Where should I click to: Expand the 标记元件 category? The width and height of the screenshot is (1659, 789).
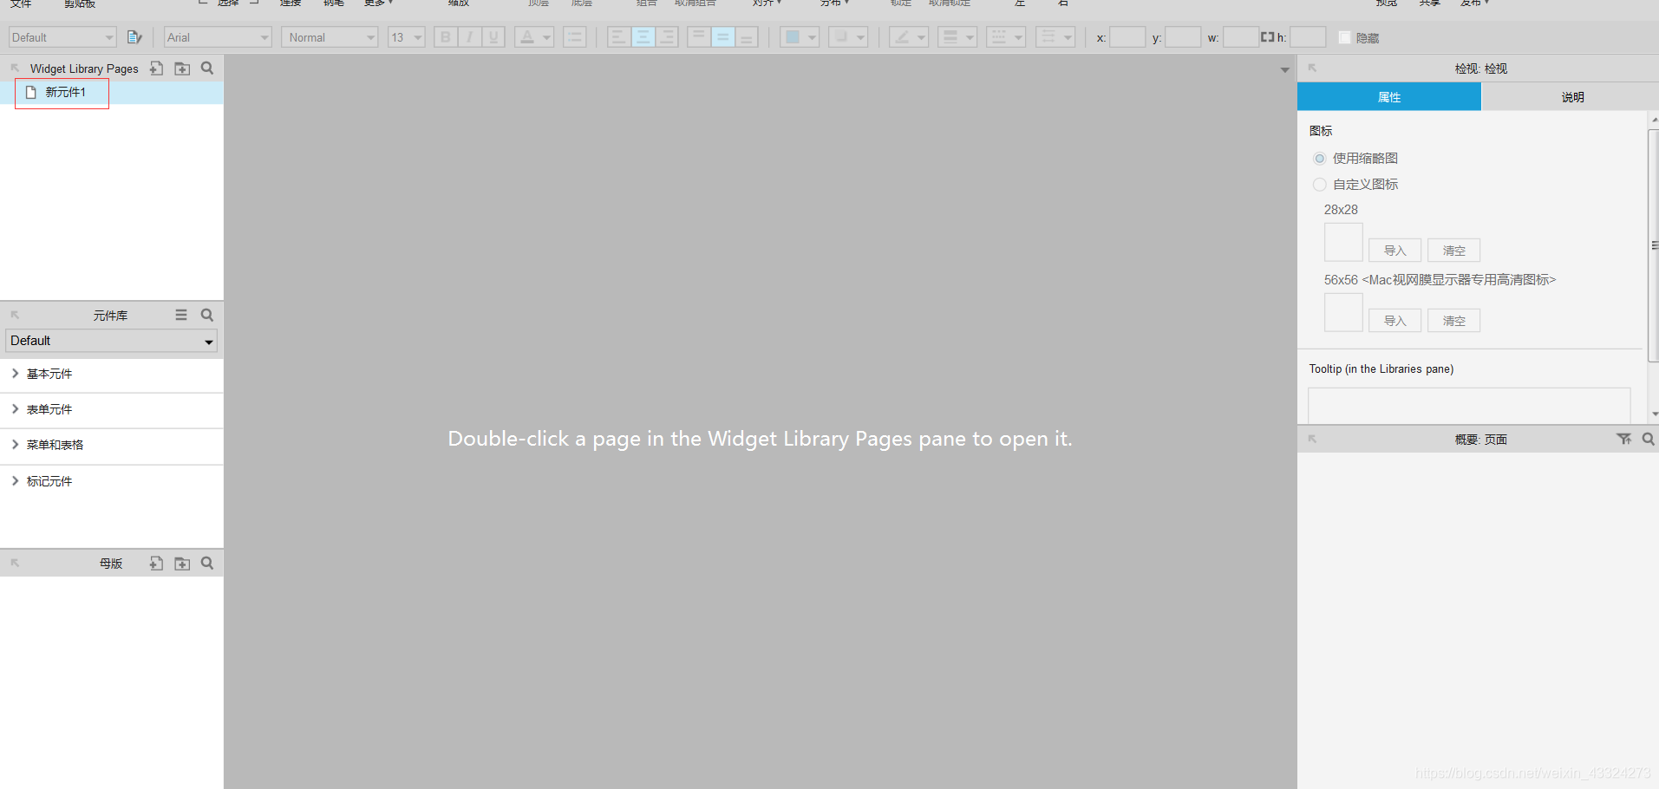tap(15, 481)
